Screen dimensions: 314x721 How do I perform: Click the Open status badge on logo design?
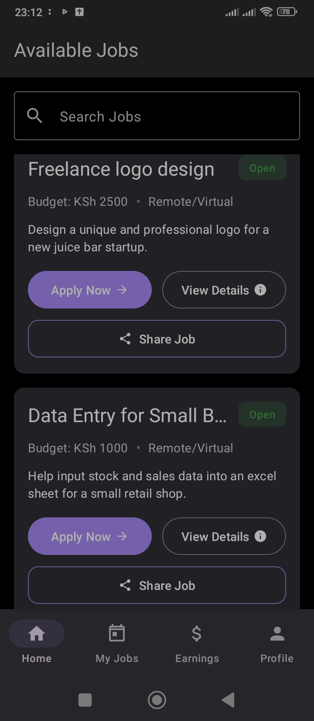[262, 168]
